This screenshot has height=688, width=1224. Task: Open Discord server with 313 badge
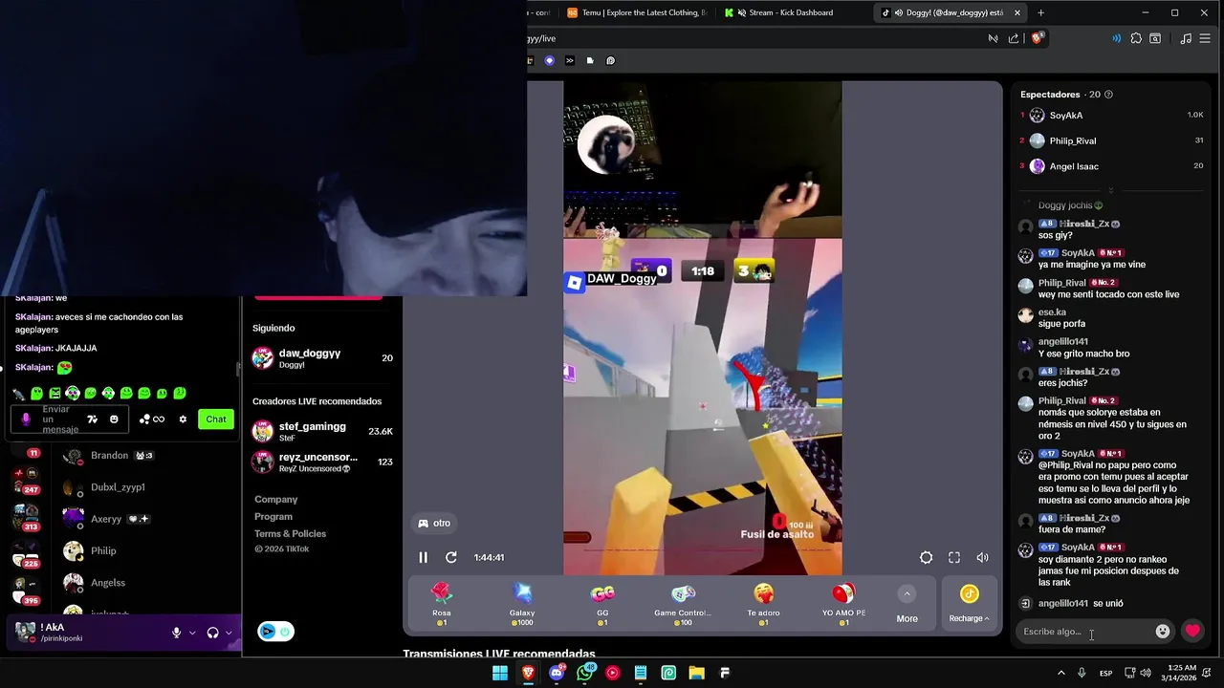[27, 516]
